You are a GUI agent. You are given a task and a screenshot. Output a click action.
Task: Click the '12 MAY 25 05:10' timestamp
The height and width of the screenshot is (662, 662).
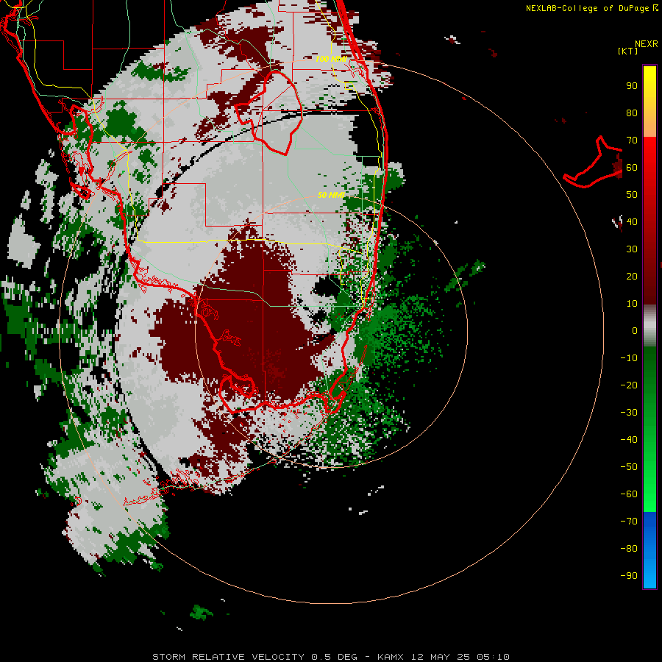[460, 657]
